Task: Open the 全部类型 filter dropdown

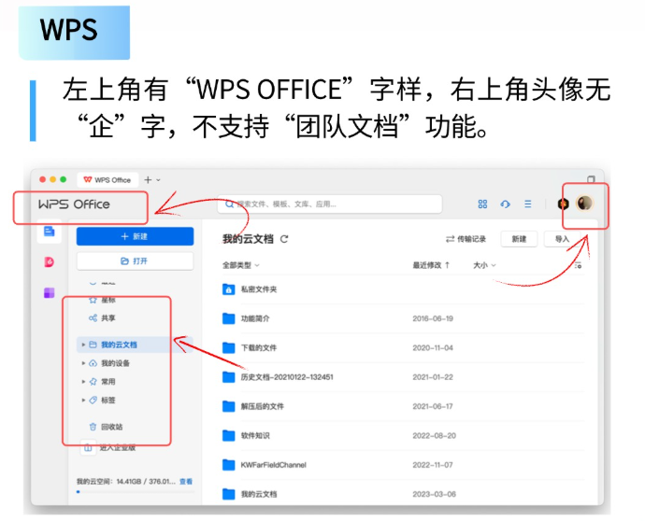Action: [241, 265]
